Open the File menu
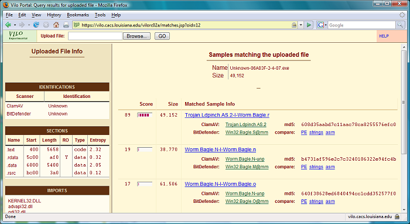This screenshot has height=224, width=410. click(x=9, y=15)
